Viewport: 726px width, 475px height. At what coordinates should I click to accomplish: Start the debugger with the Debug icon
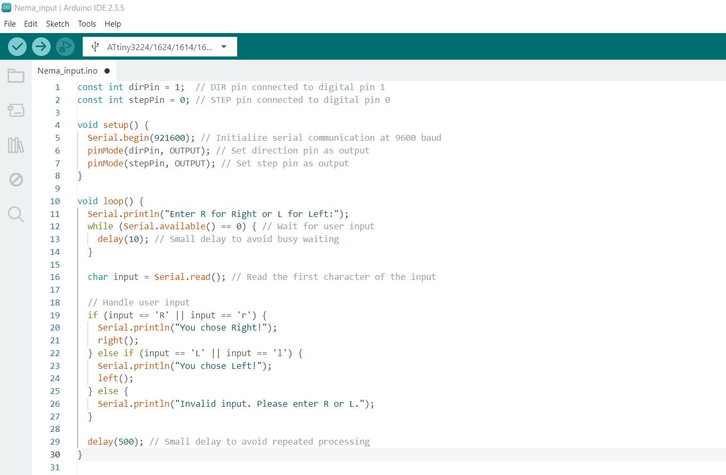(x=65, y=47)
